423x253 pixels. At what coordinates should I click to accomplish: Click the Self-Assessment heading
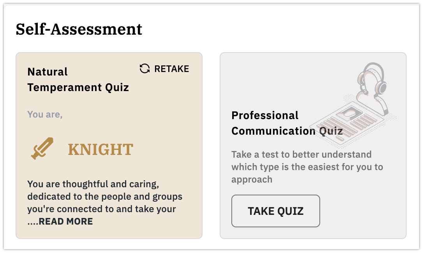point(79,29)
